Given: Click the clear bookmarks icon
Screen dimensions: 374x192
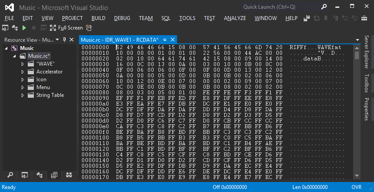Looking at the screenshot, I should click(335, 18).
